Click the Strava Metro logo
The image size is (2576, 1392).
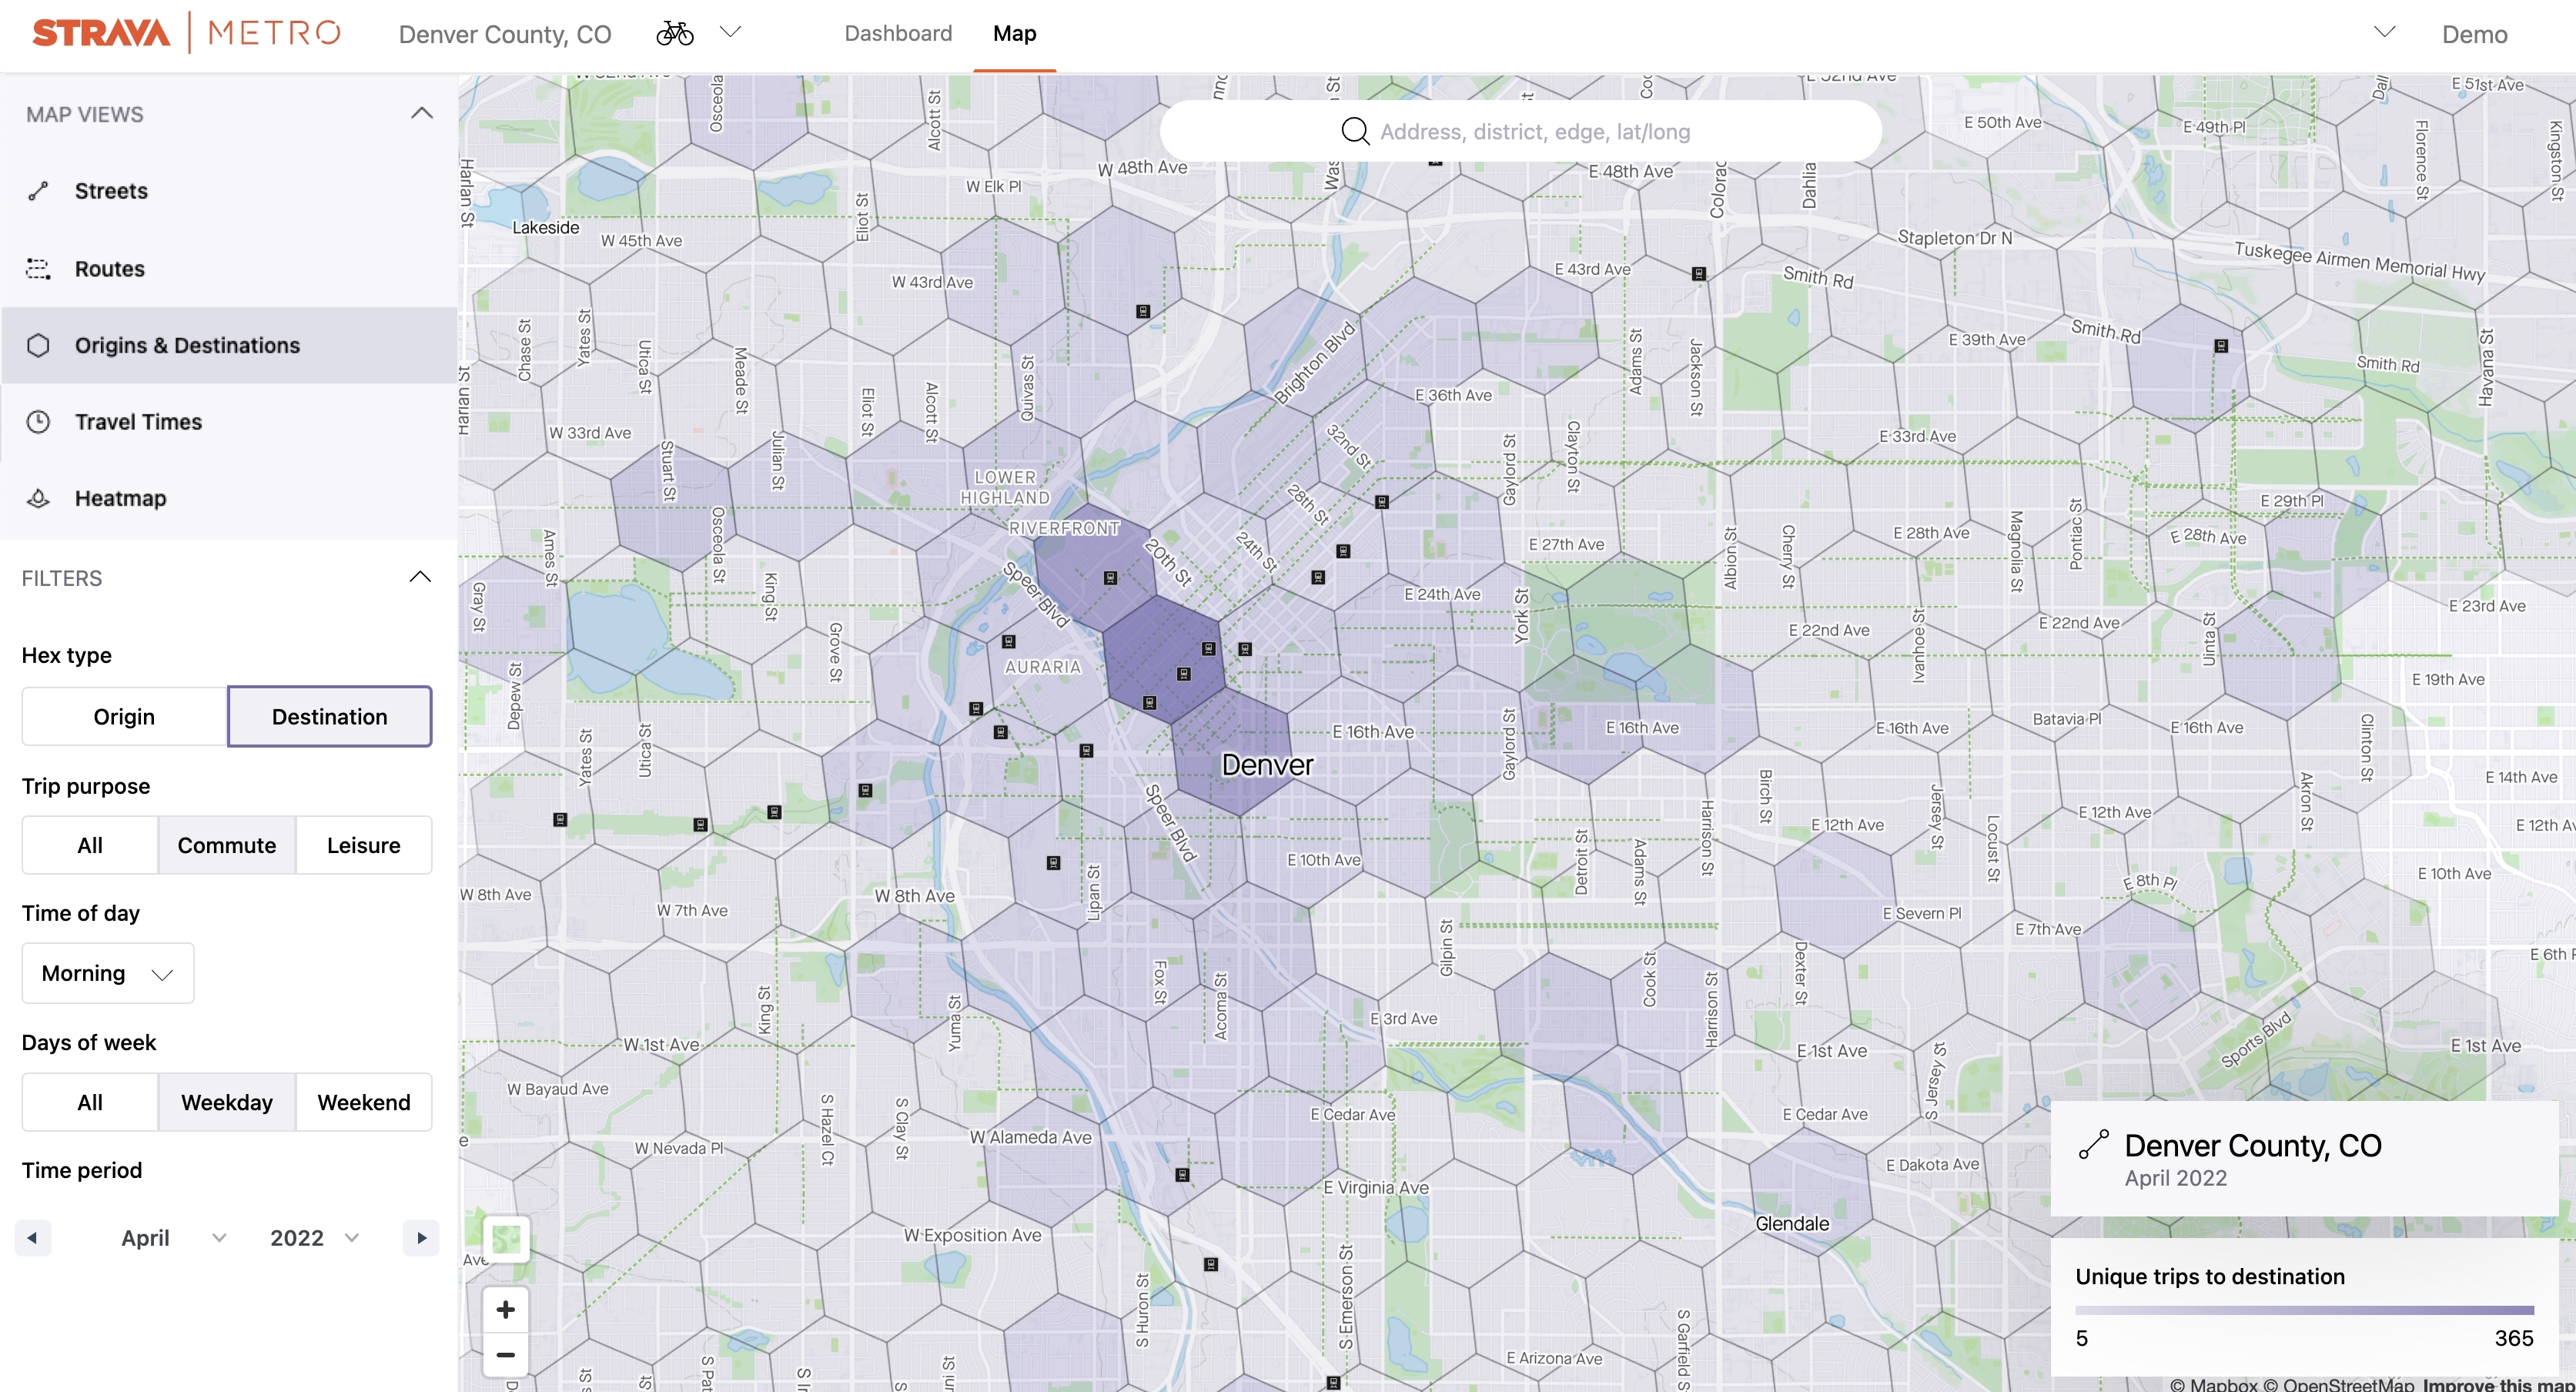[x=186, y=33]
